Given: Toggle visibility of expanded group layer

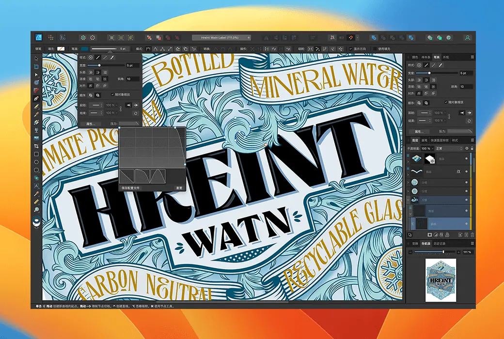Looking at the screenshot, I should (467, 200).
